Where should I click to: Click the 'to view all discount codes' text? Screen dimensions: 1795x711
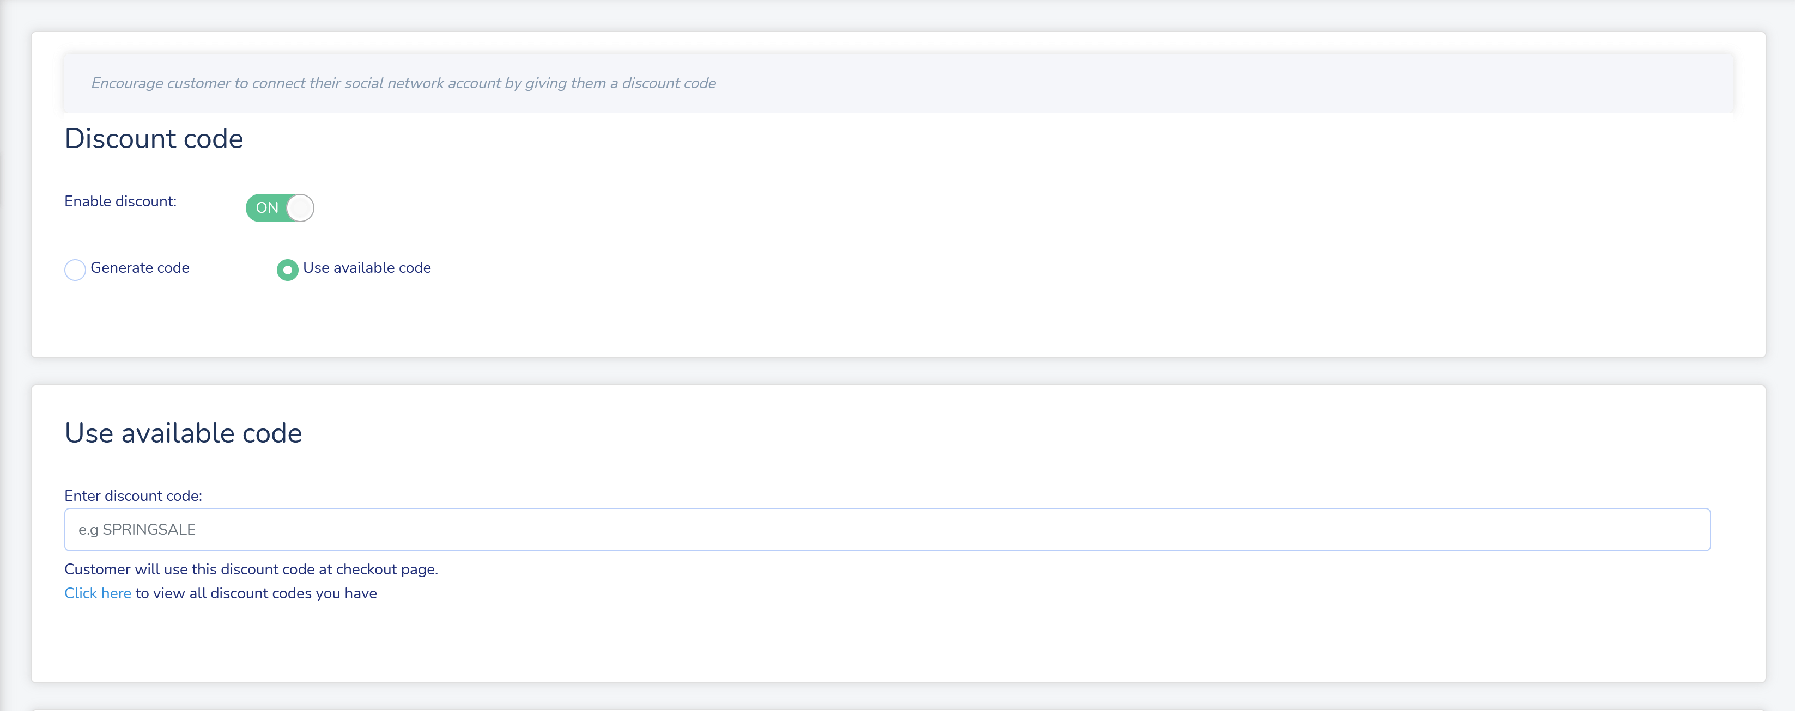(x=256, y=593)
